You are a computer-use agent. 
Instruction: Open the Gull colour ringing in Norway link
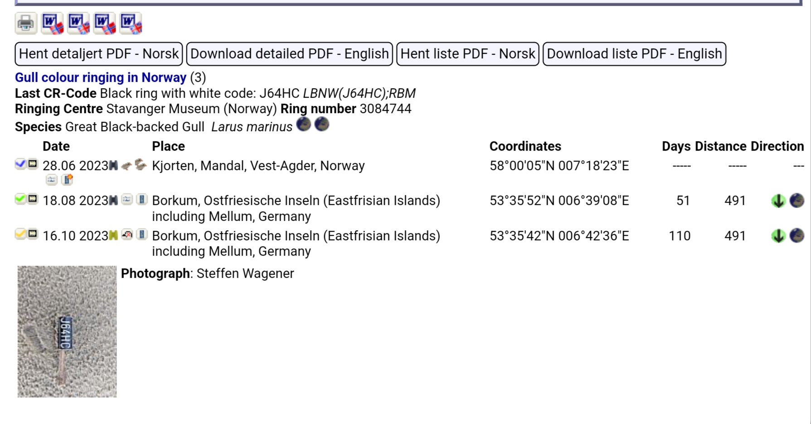click(101, 77)
